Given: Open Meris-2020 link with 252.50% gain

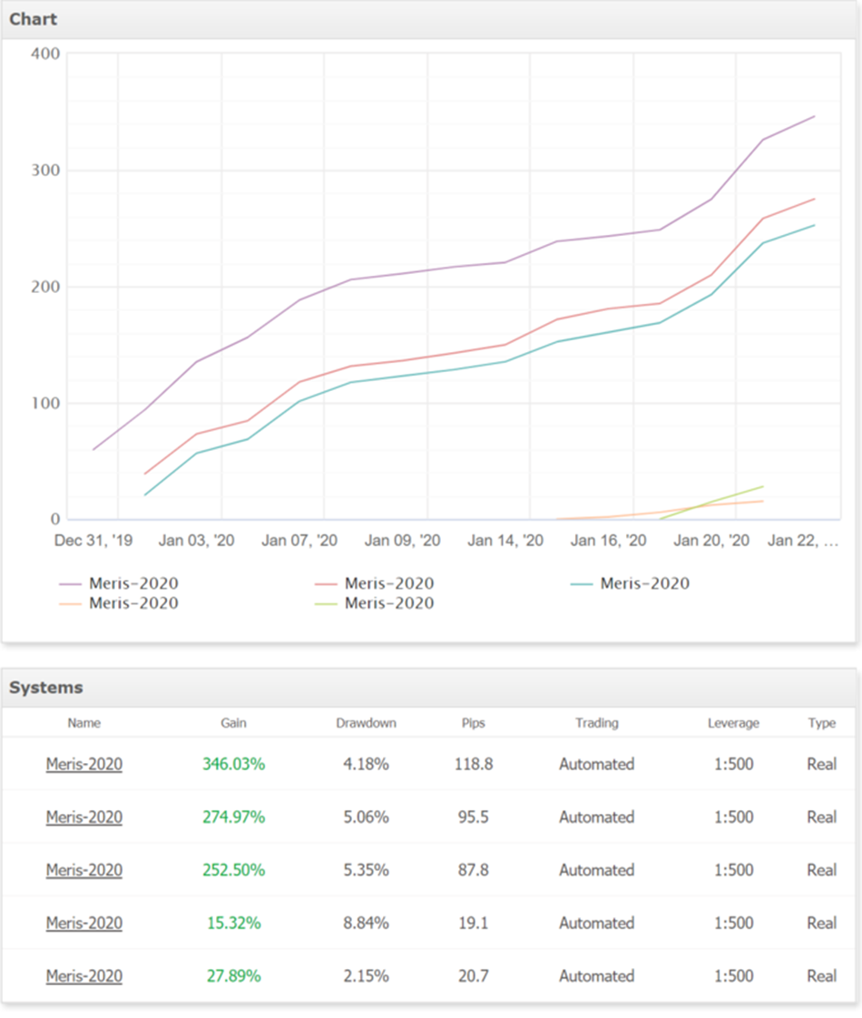Looking at the screenshot, I should [84, 870].
